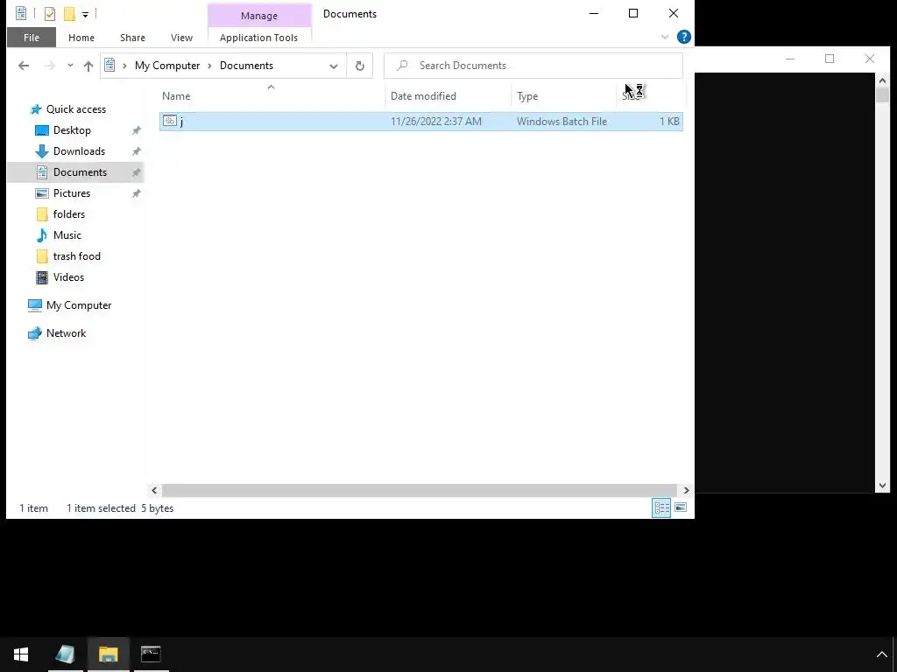897x672 pixels.
Task: Click the Music note icon in sidebar
Action: click(42, 235)
